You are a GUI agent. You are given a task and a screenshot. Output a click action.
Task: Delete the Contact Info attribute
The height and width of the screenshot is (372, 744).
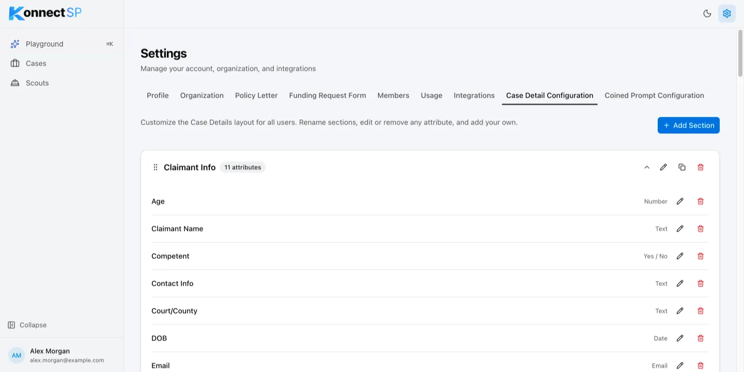tap(701, 284)
